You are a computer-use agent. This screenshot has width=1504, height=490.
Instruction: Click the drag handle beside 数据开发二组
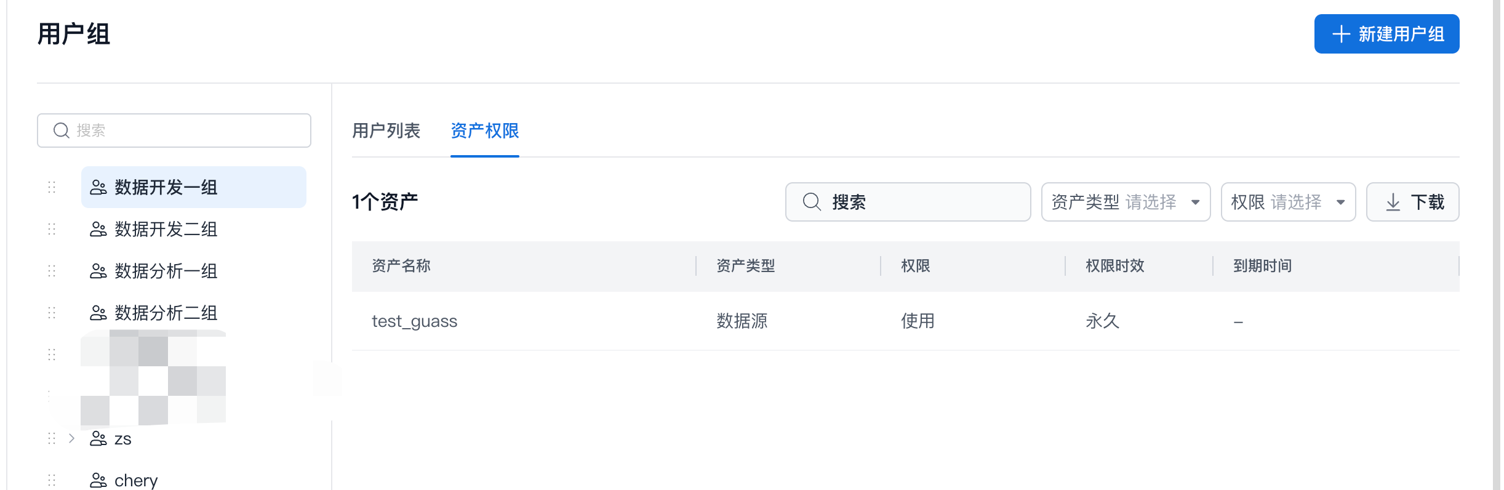pos(52,229)
